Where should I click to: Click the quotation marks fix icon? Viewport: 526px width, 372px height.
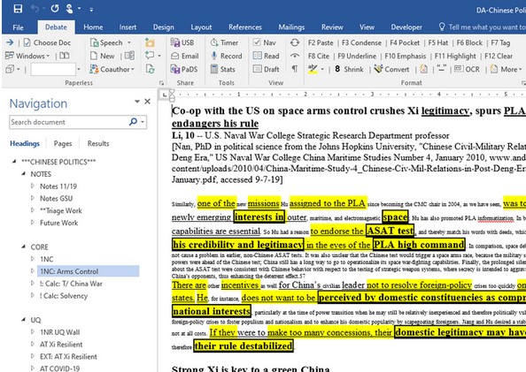tap(442, 69)
